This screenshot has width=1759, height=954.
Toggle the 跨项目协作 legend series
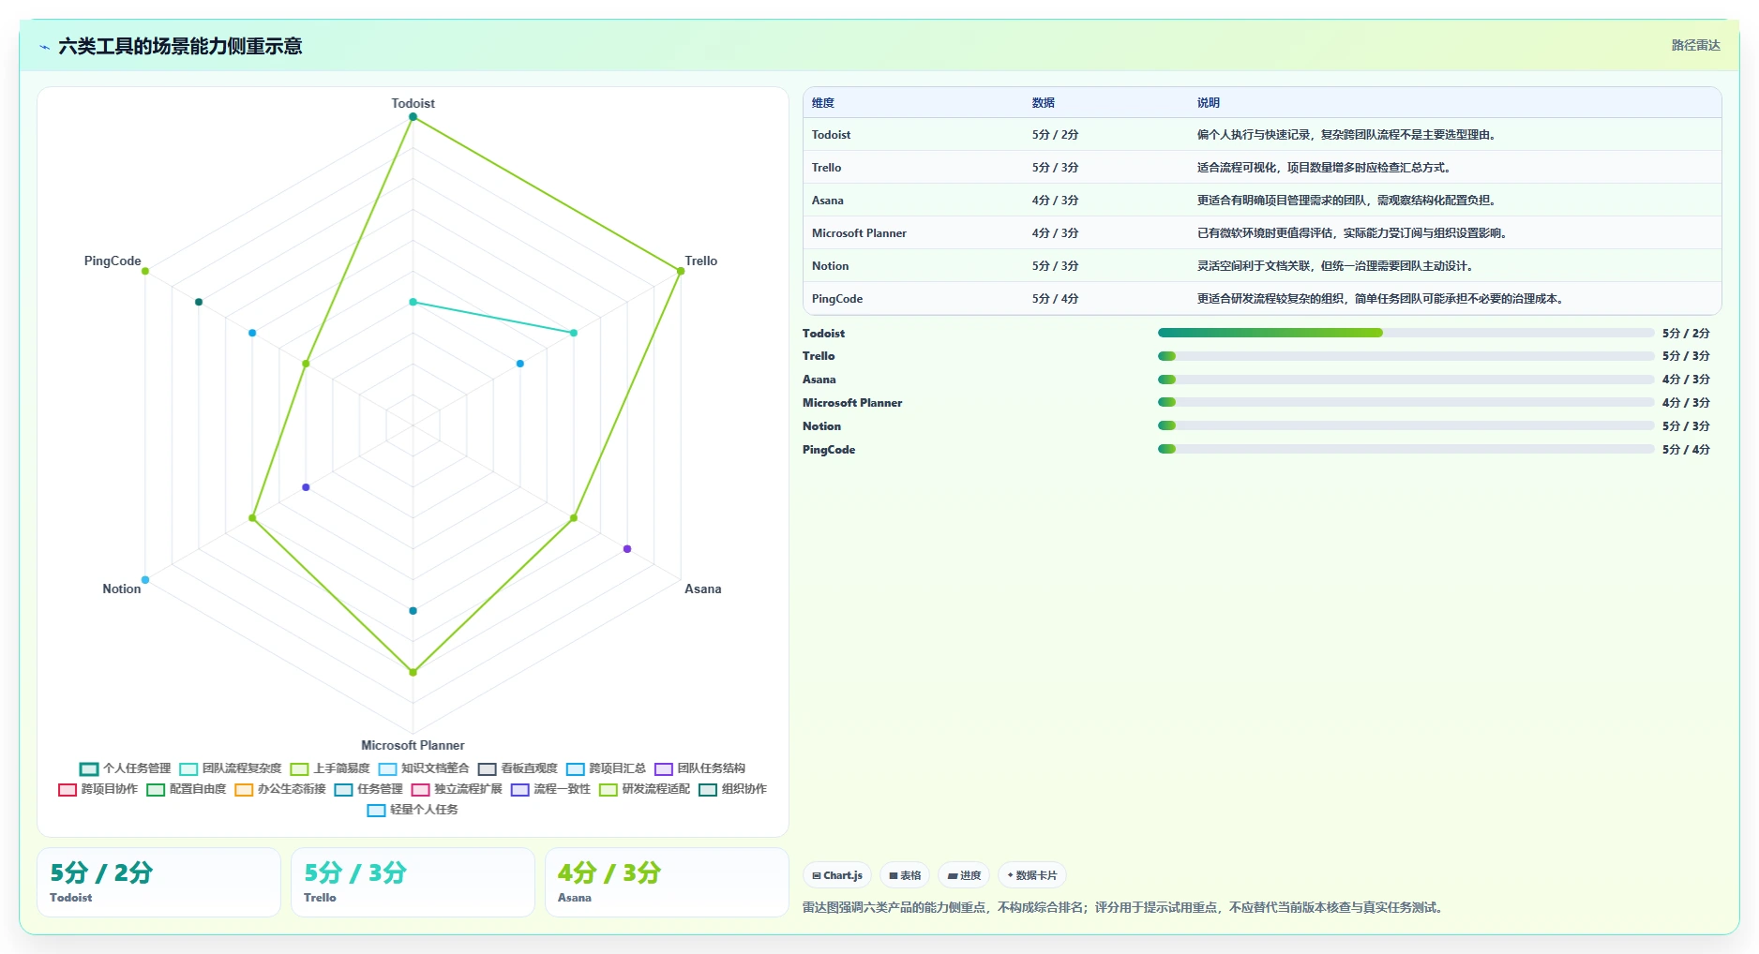click(98, 789)
